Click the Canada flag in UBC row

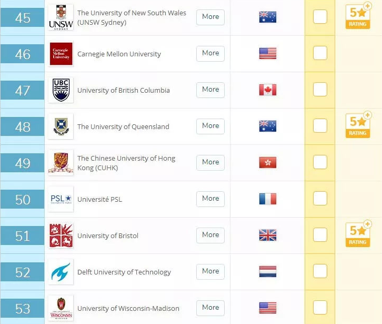pyautogui.click(x=268, y=90)
